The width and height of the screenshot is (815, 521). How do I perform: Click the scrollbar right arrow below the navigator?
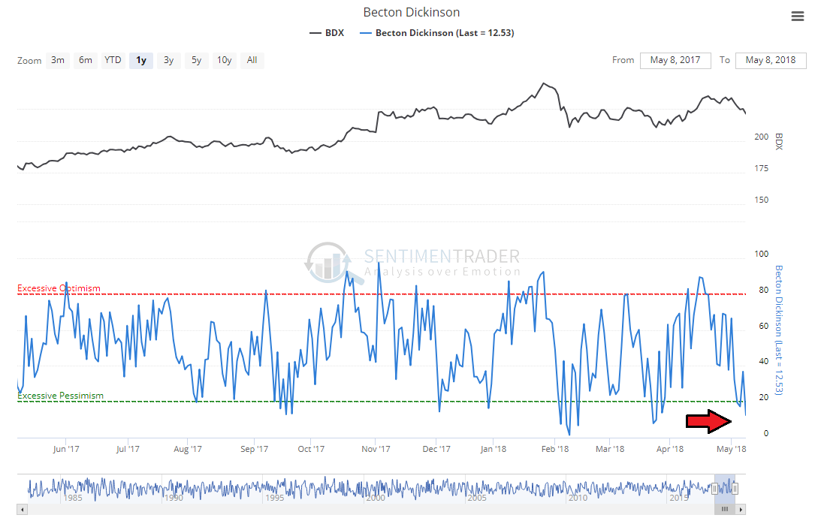(741, 509)
